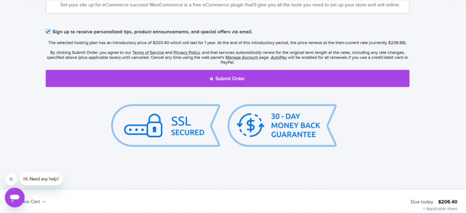
Task: Click the padlock icon in SSL badge
Action: tap(155, 125)
